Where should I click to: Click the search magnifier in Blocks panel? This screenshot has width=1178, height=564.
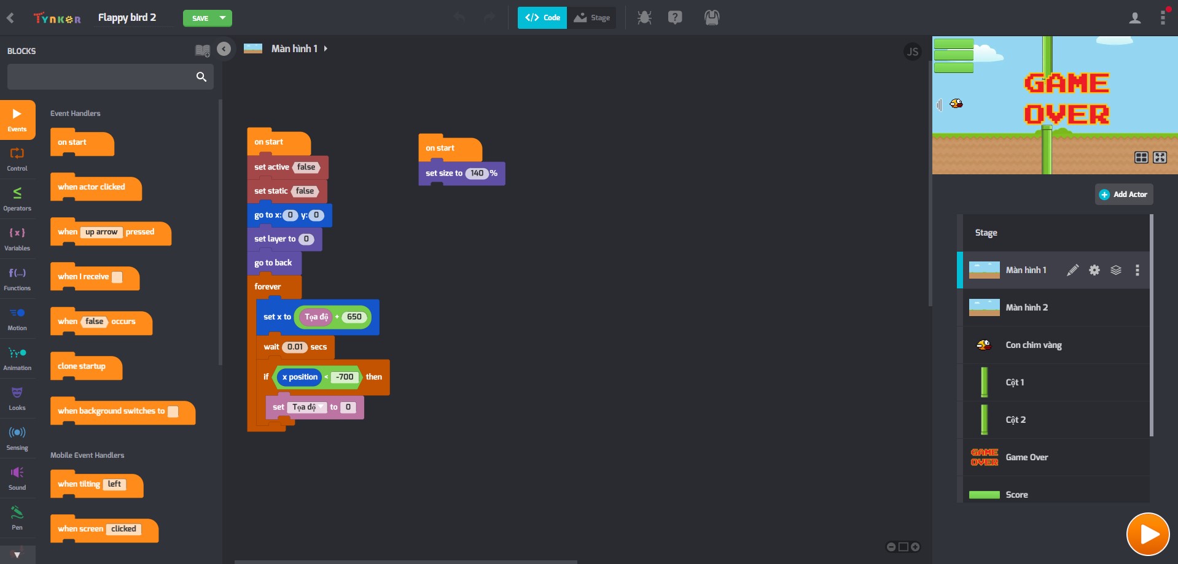(x=201, y=77)
